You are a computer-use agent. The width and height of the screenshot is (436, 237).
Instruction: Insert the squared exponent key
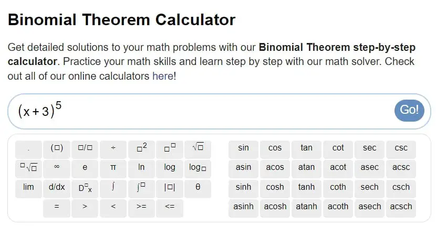coord(141,148)
